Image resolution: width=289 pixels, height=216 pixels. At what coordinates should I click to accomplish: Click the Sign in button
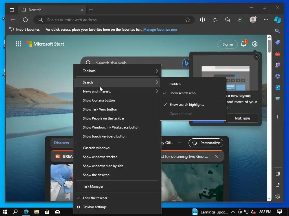click(228, 44)
